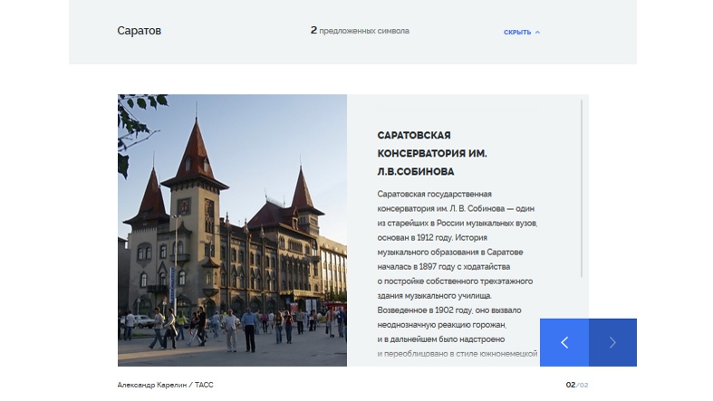The width and height of the screenshot is (713, 401).
Task: Click heading «Саратовская консерватория им. Л.В.Собинова»
Action: click(x=432, y=152)
